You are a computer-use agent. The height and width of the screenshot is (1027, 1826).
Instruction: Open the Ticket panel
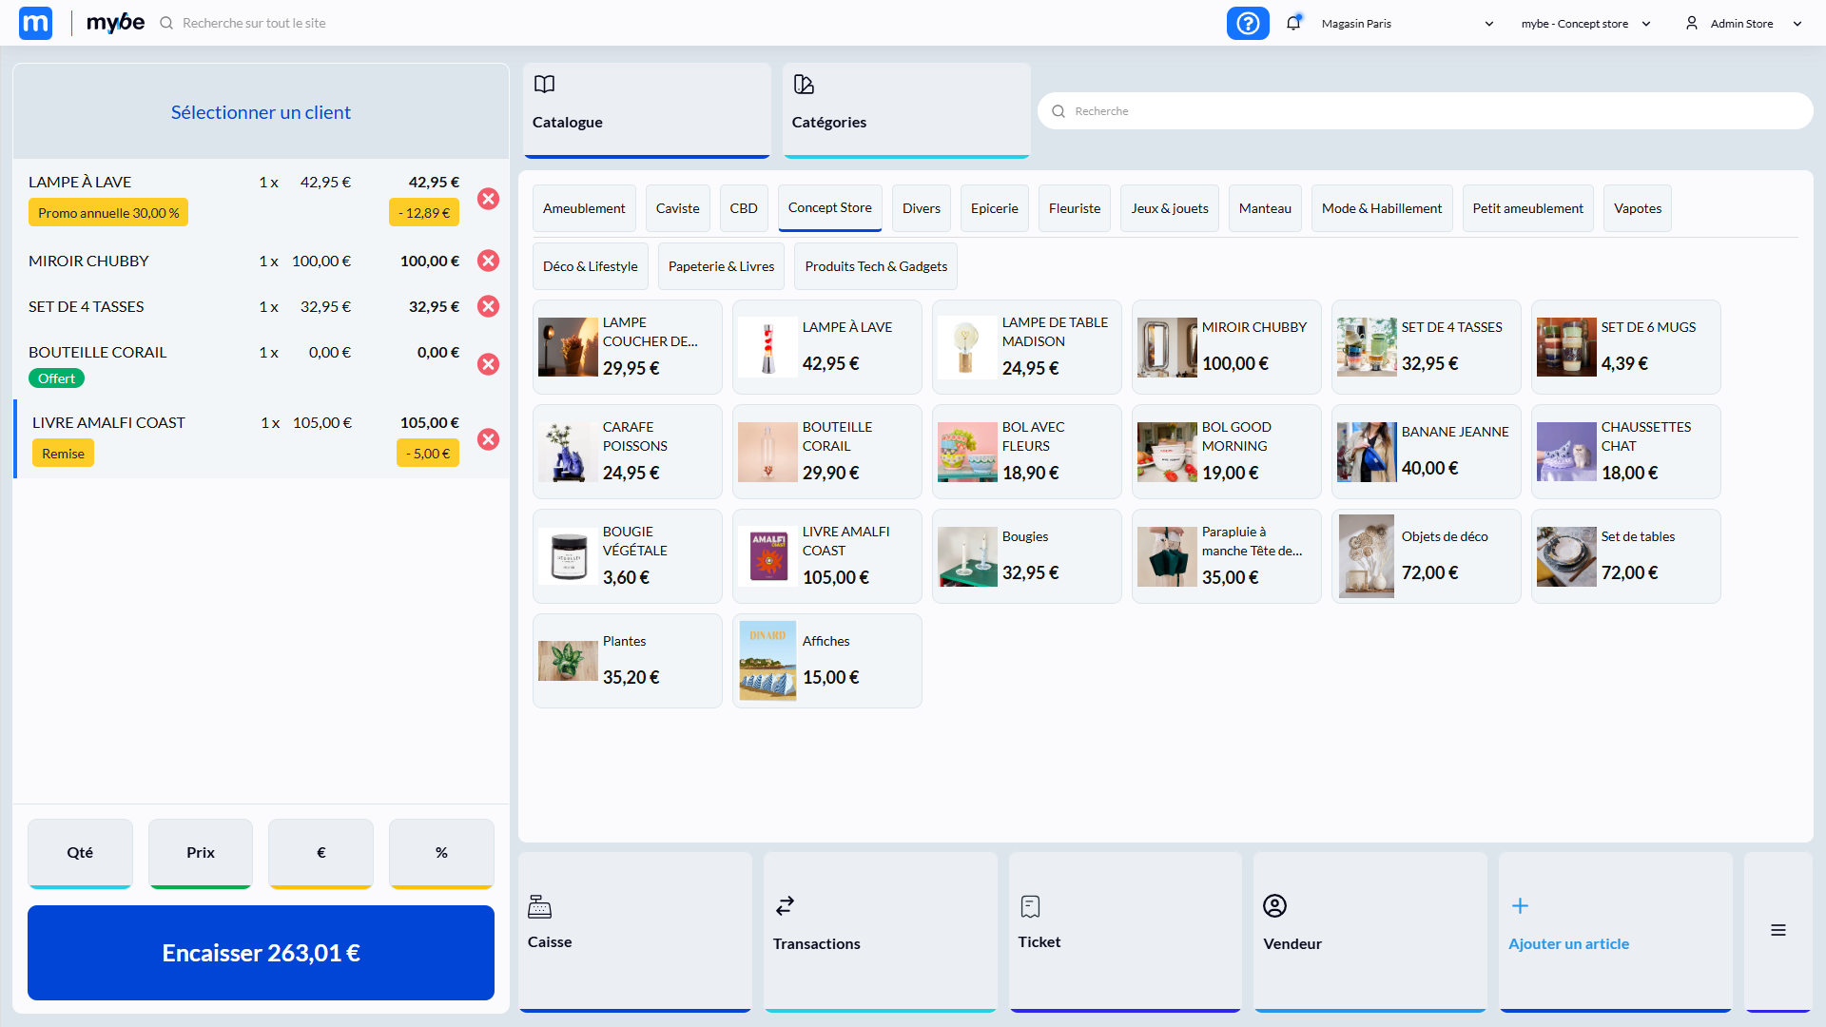tap(1124, 930)
